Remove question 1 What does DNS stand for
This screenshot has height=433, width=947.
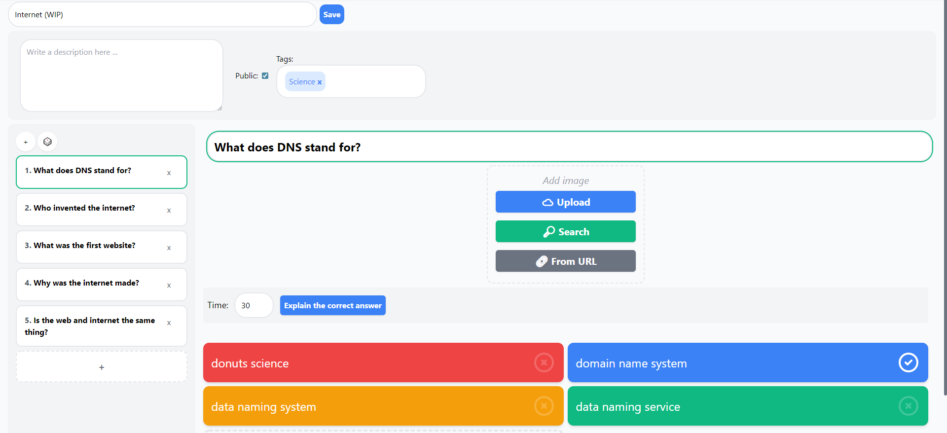tap(169, 173)
